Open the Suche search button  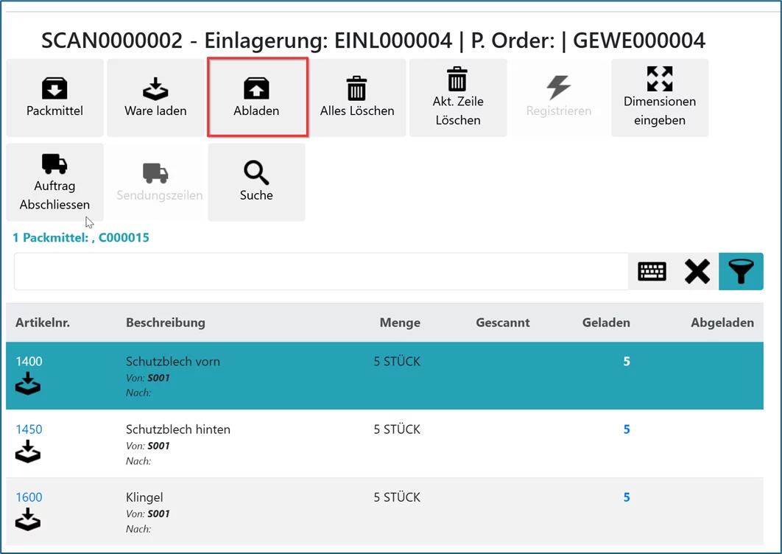256,182
